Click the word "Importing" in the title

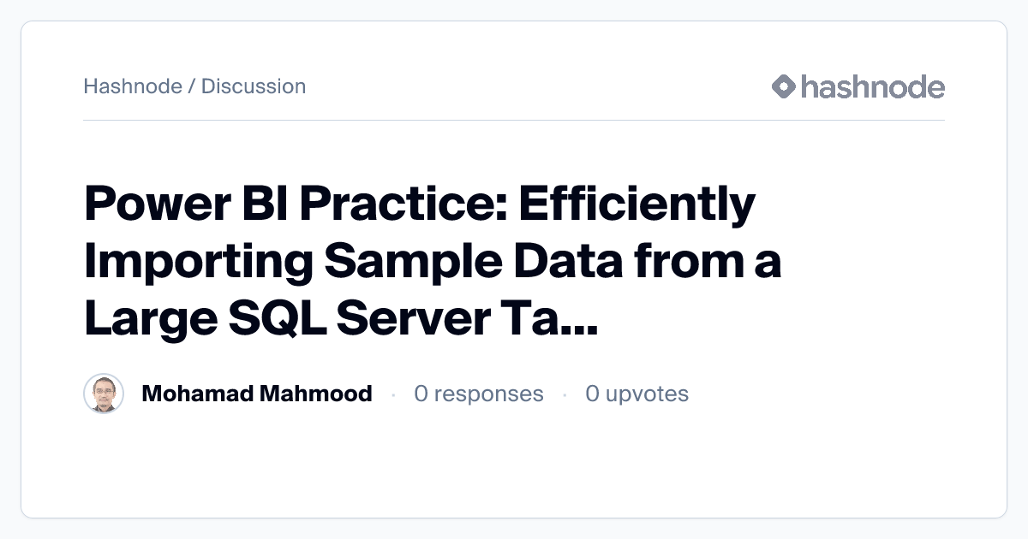[x=198, y=261]
